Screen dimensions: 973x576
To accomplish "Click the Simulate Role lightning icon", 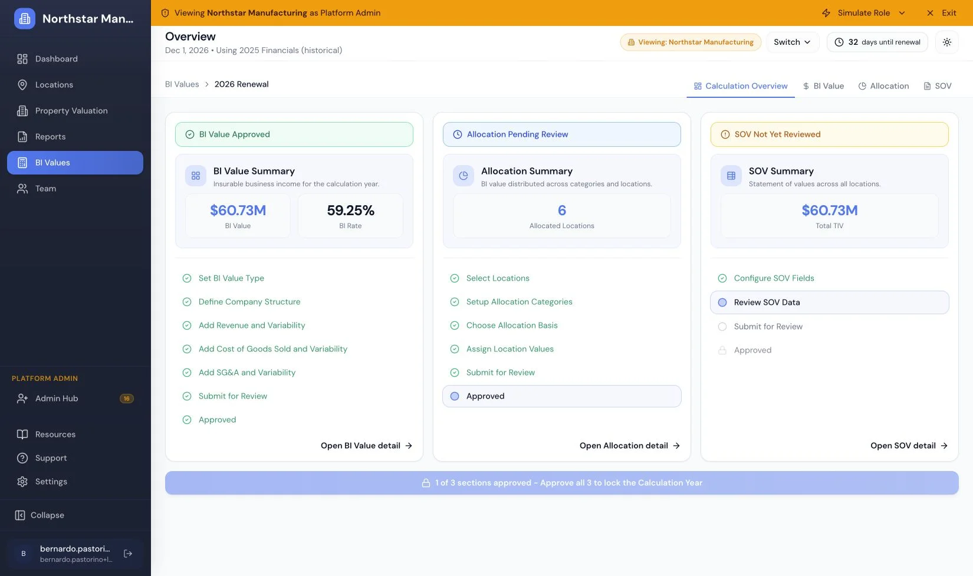I will 826,13.
